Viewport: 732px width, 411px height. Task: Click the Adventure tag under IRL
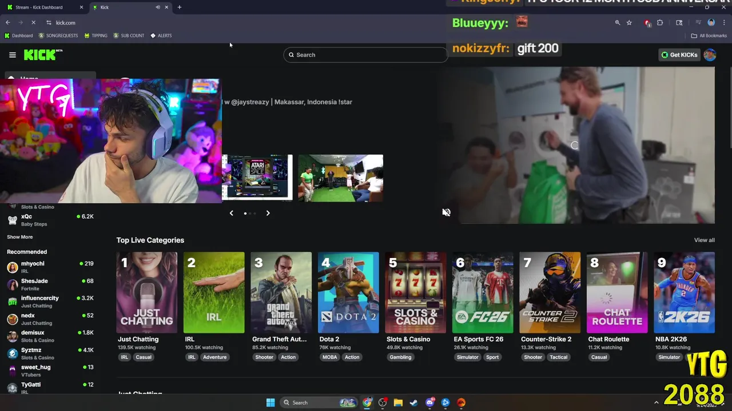coord(215,357)
